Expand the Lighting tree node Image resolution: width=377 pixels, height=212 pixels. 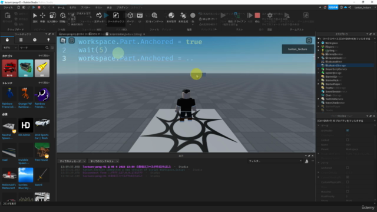pos(319,51)
